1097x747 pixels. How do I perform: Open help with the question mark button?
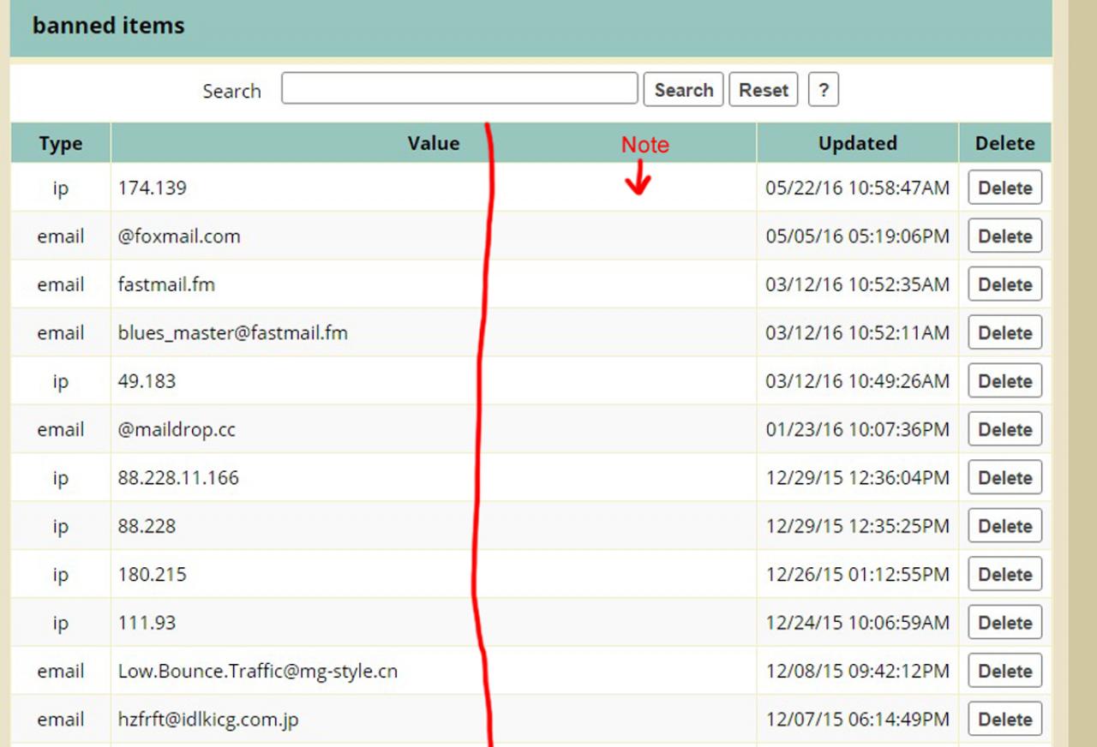[x=823, y=90]
